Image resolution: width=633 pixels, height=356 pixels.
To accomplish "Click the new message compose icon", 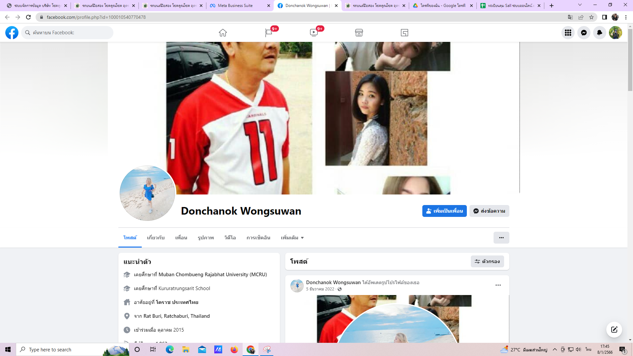I will 614,330.
